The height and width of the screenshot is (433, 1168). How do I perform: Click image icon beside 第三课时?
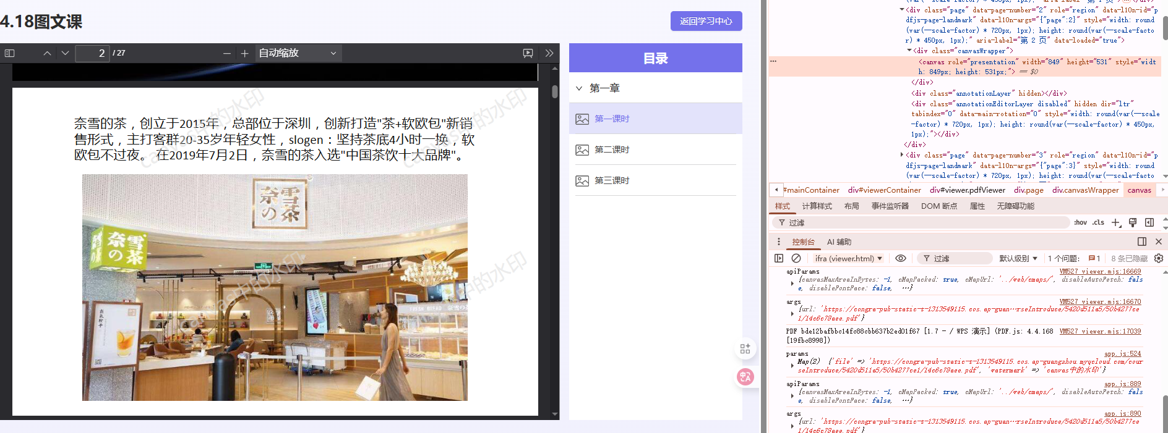pos(582,180)
